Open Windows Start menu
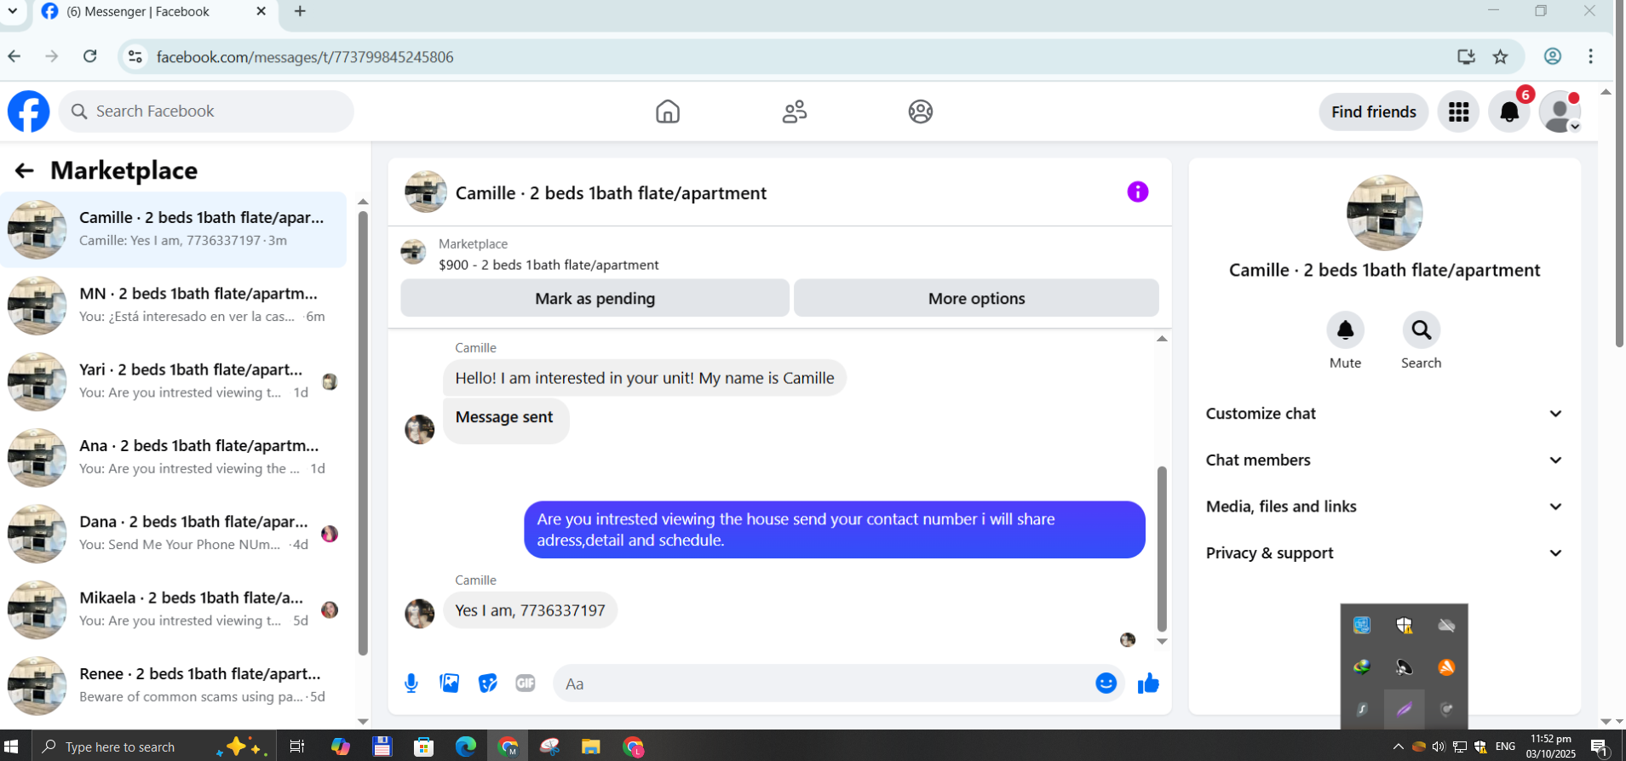This screenshot has height=761, width=1626. click(12, 747)
